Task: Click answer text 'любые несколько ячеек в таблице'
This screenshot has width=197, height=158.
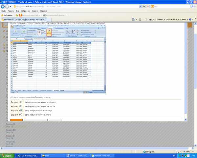Action: [40, 102]
